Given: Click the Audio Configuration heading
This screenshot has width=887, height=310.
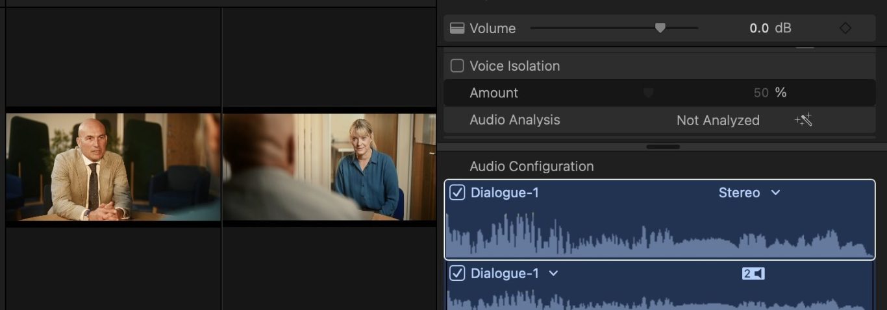Looking at the screenshot, I should pos(531,167).
